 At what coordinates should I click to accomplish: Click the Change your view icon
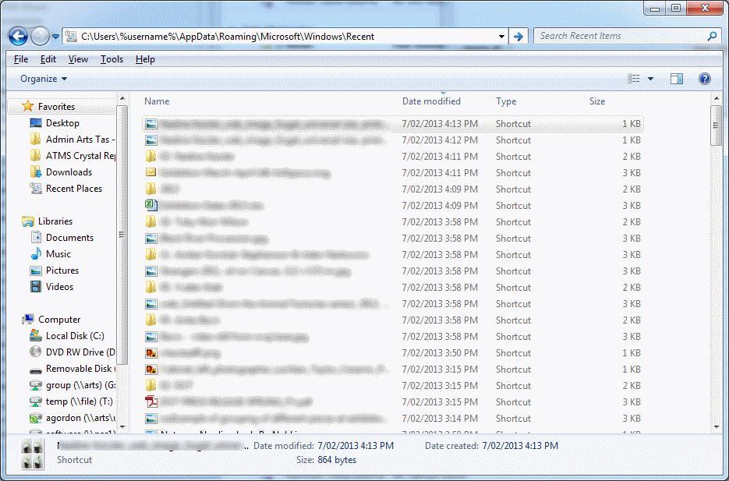[x=634, y=79]
